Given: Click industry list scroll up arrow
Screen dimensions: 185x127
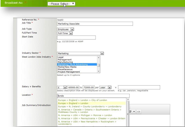Looking at the screenshot, I should (98, 58).
